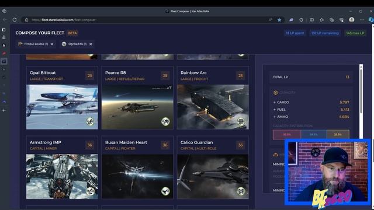
Task: Click the Opal Bitboat manufacturer badge icon
Action: point(90,121)
